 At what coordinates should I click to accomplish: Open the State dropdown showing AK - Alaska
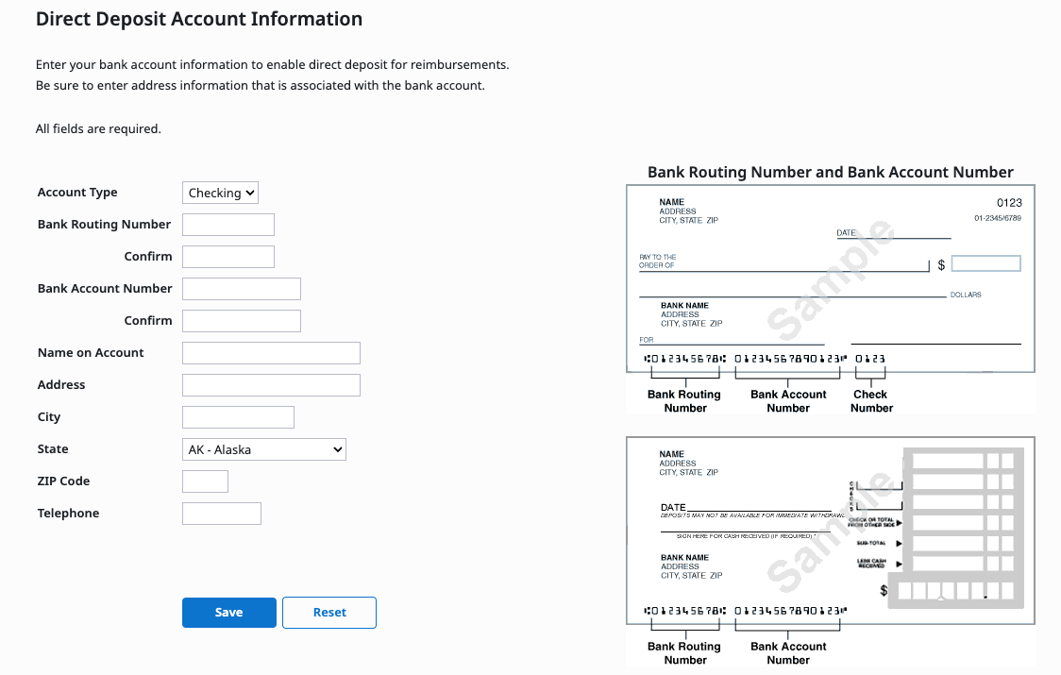coord(264,449)
